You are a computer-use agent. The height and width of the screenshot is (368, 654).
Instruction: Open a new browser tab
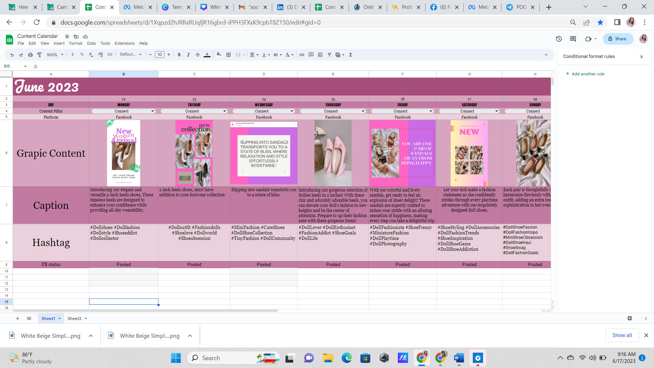click(549, 7)
